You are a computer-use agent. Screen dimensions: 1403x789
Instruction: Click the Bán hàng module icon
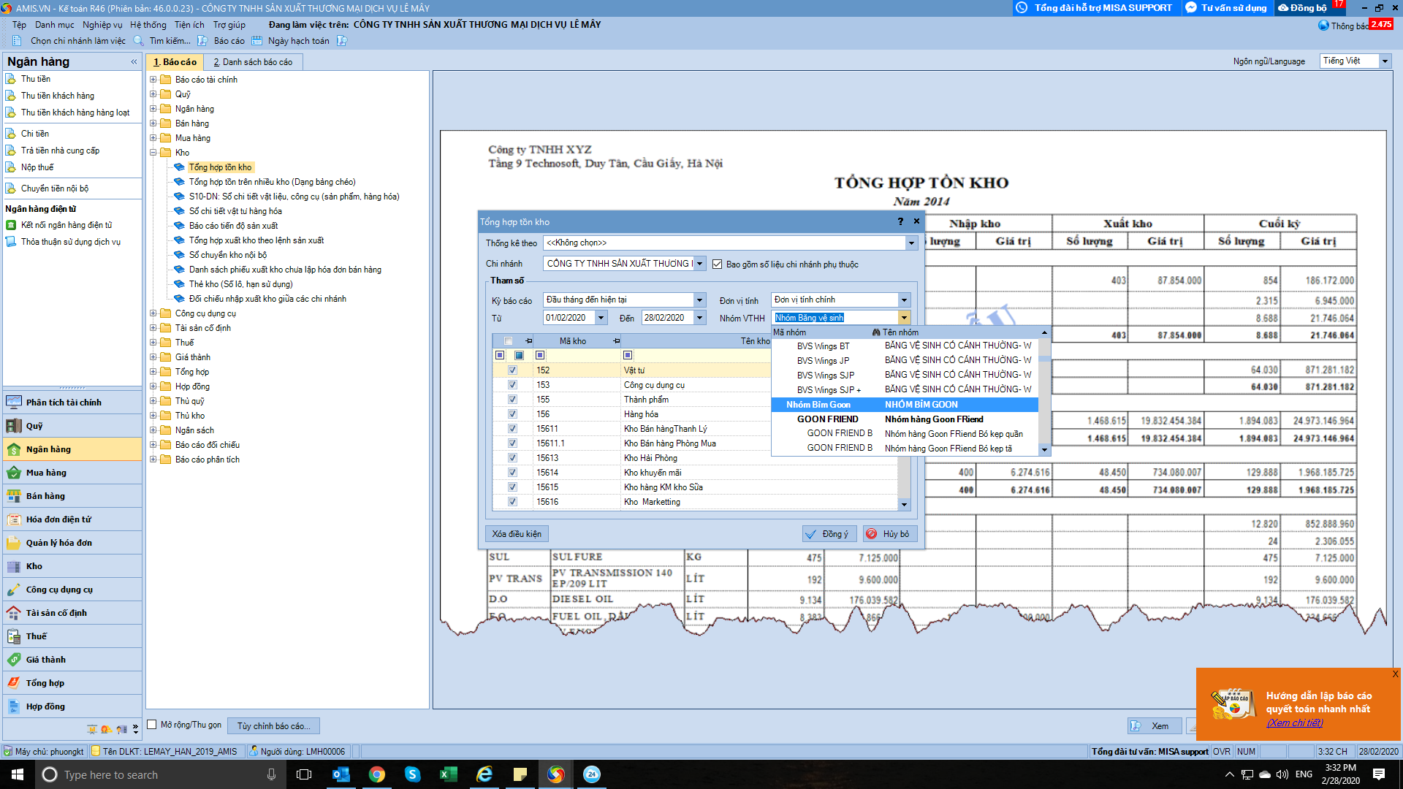click(x=14, y=496)
